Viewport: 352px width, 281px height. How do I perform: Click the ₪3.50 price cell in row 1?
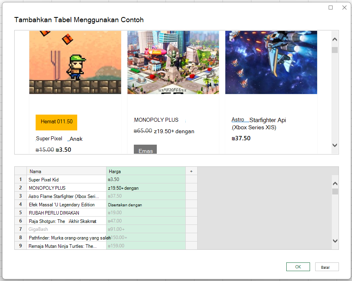pos(146,179)
